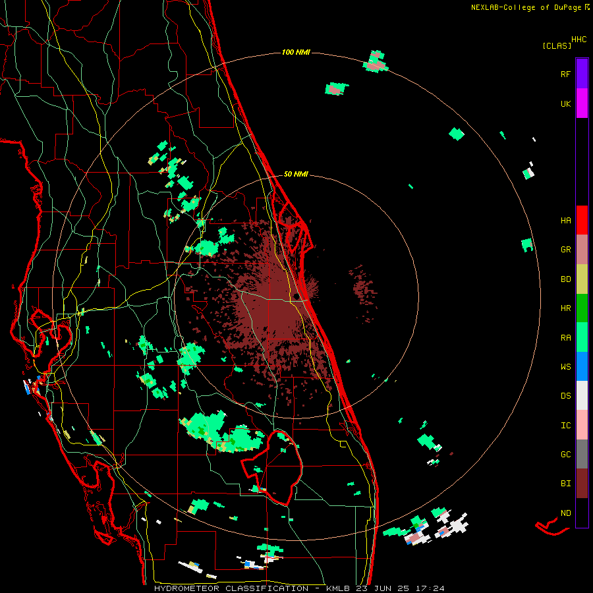Click the GC gray legend swatch
The width and height of the screenshot is (593, 593).
tap(582, 454)
